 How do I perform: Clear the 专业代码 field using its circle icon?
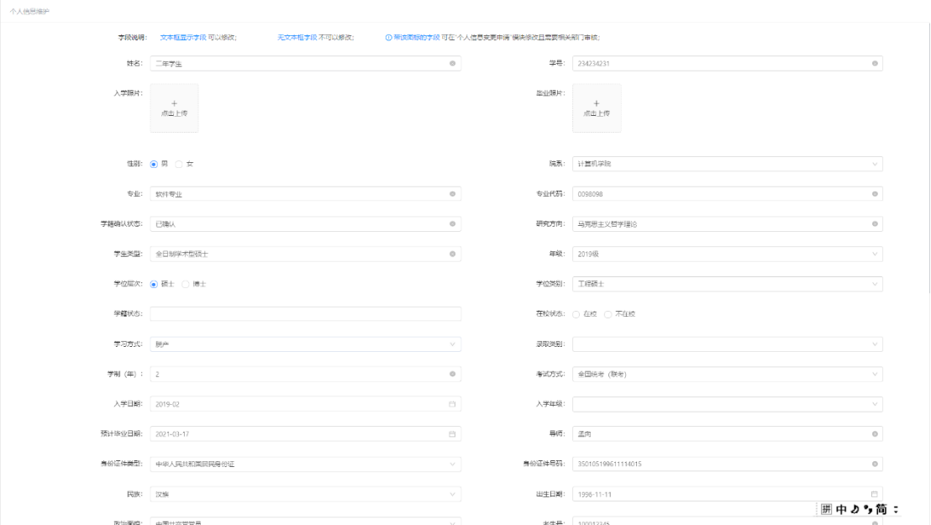click(875, 194)
